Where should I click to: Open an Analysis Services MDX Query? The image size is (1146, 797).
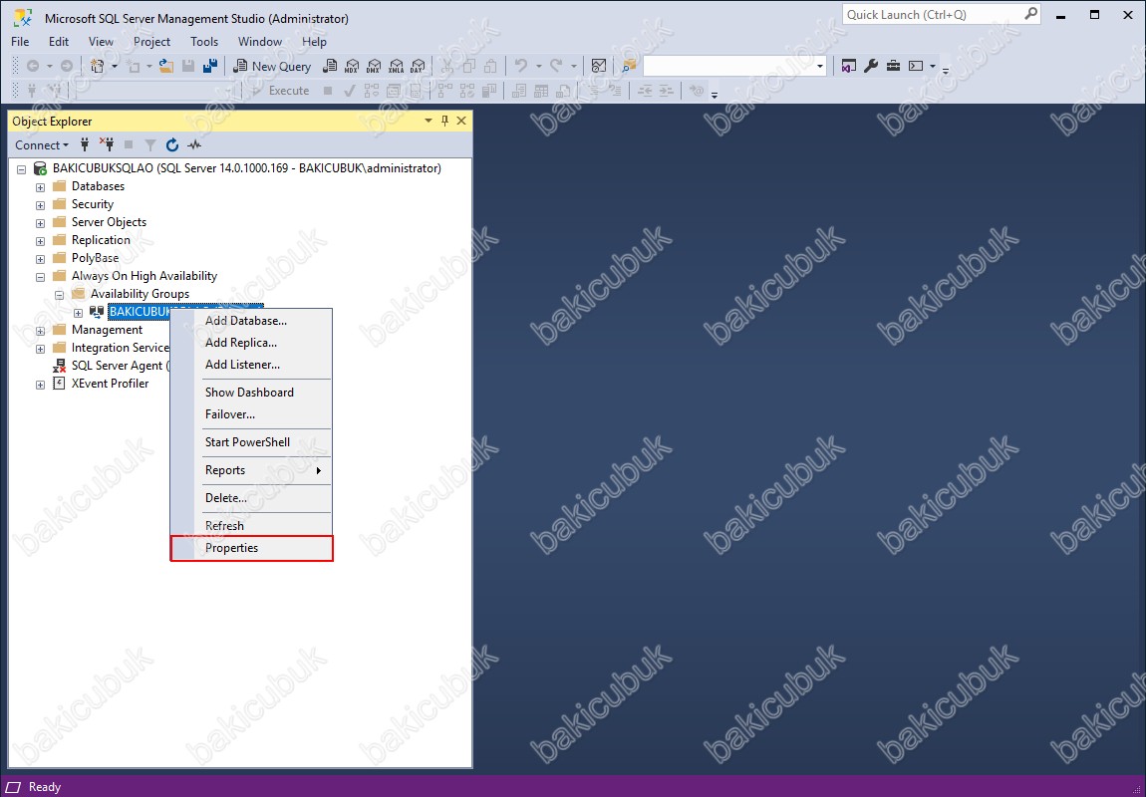(x=352, y=66)
